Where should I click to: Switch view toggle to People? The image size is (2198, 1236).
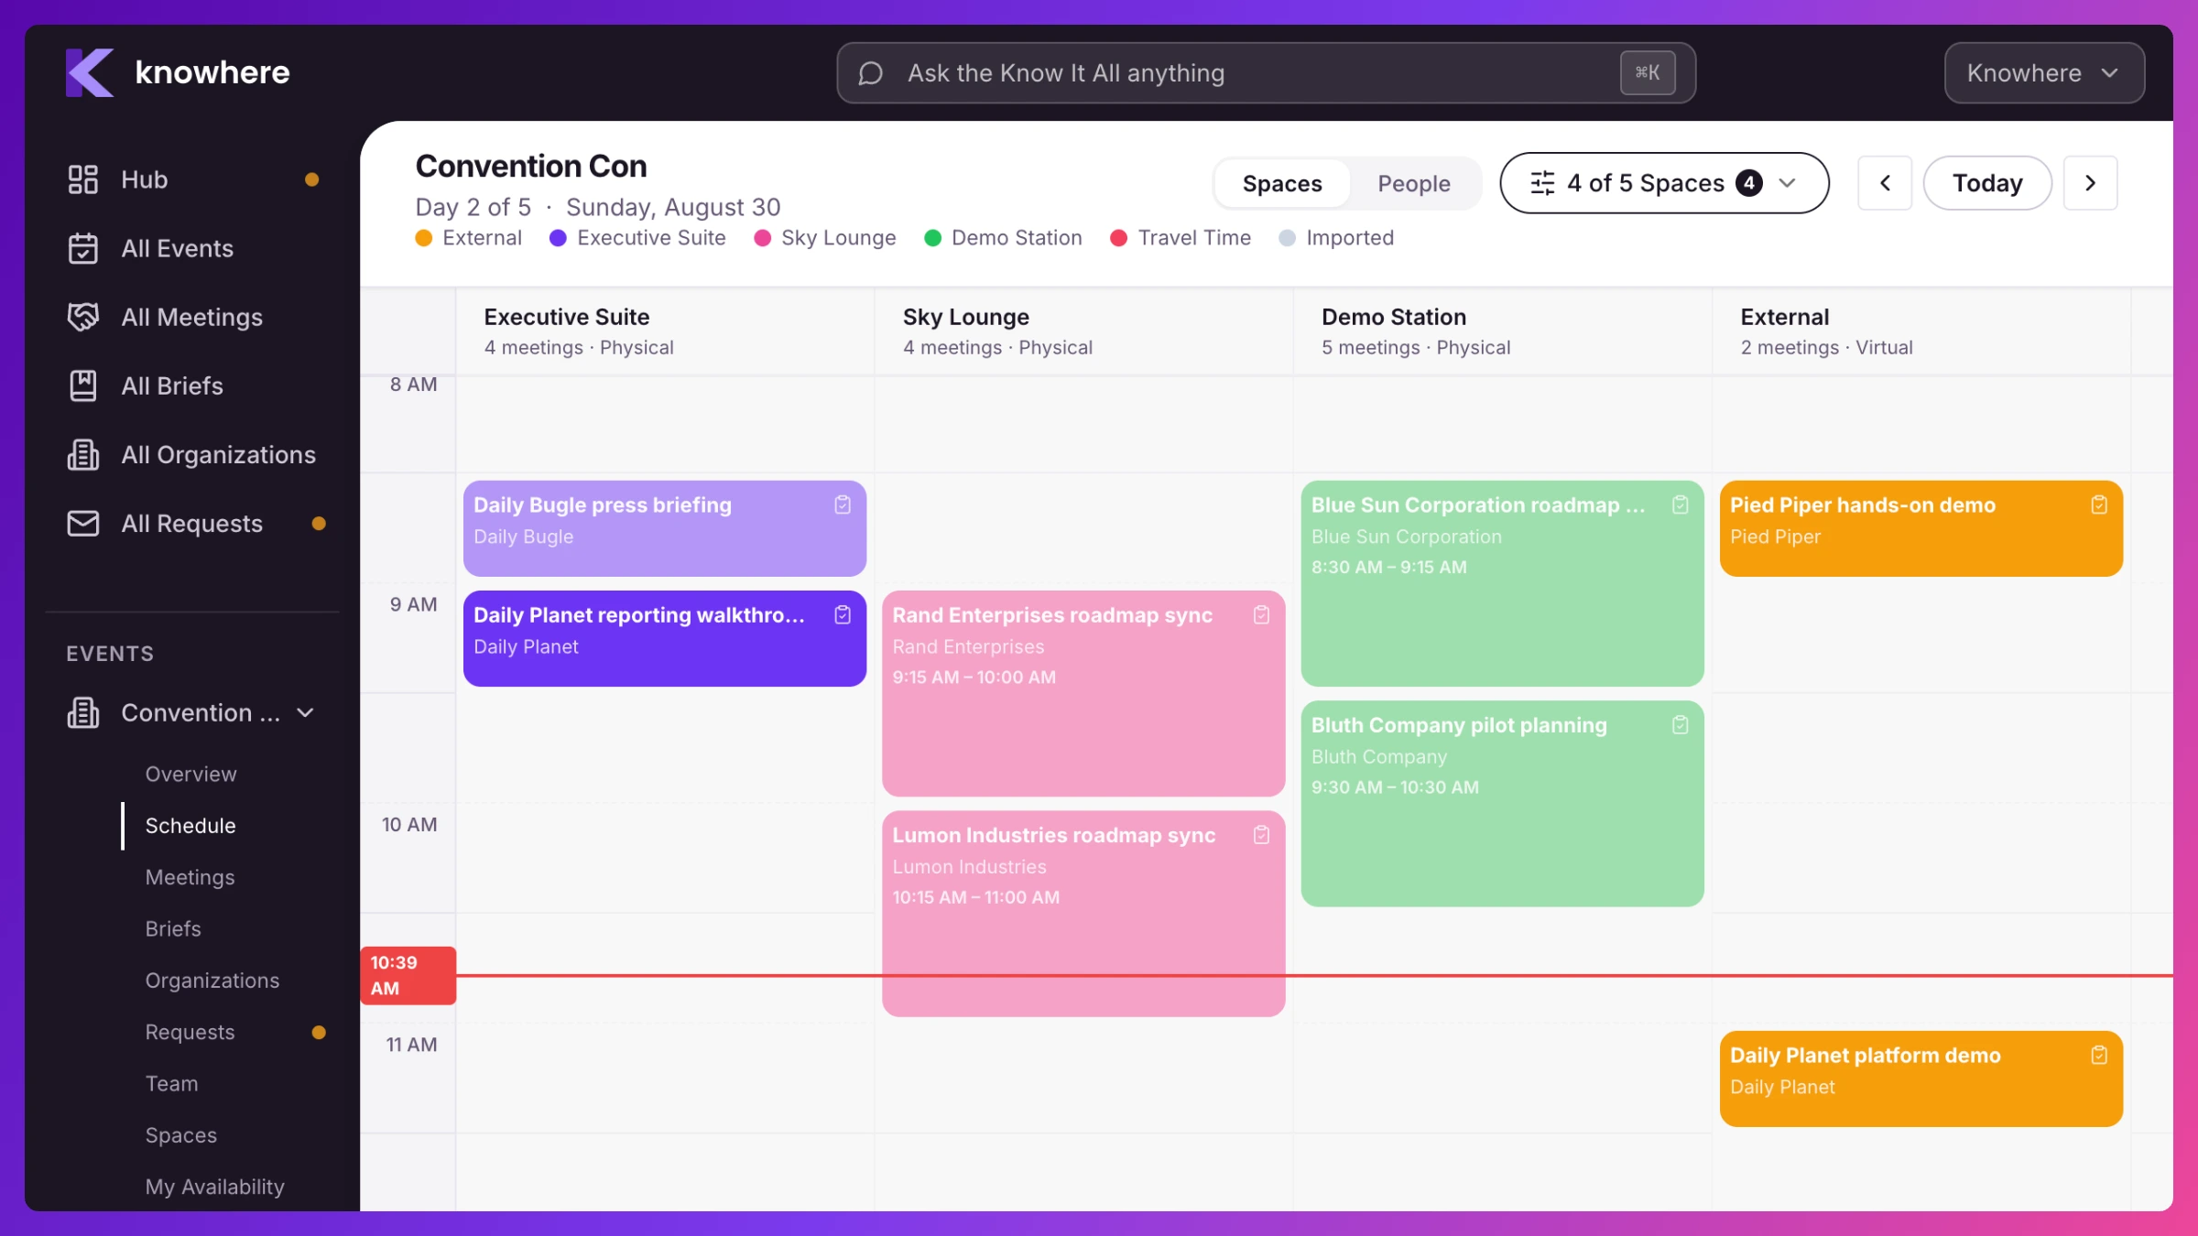pos(1413,183)
